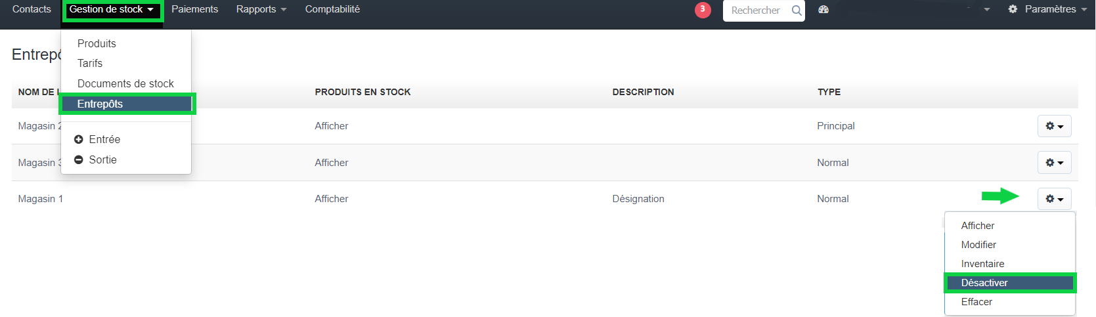Go to Comptabilité in the top bar
1096x317 pixels.
pos(332,9)
